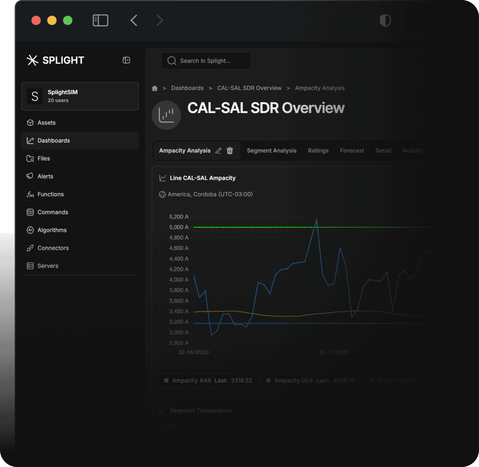Open the Connectors section
This screenshot has width=479, height=467.
53,248
